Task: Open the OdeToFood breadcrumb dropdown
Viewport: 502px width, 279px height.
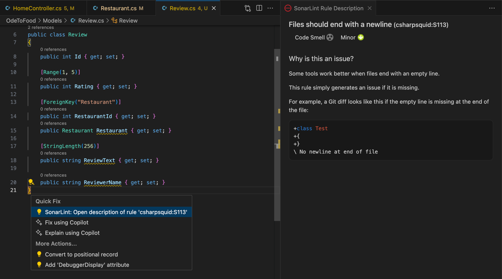Action: tap(21, 20)
